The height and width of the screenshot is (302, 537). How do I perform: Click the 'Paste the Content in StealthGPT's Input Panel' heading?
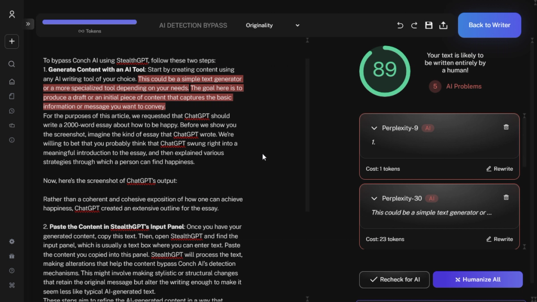[117, 226]
